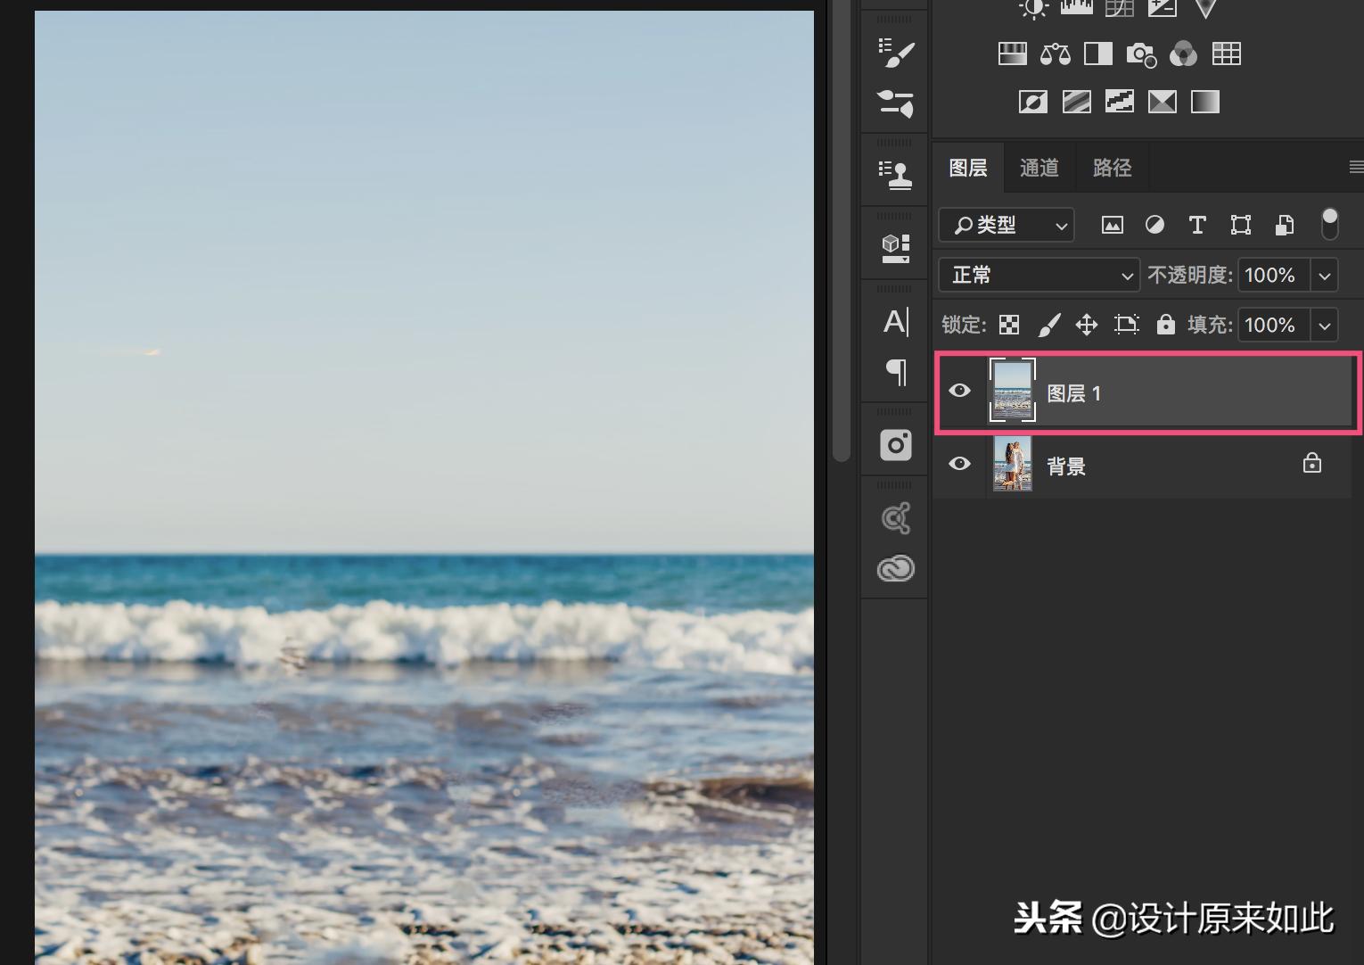Lock position of the layer

1087,325
